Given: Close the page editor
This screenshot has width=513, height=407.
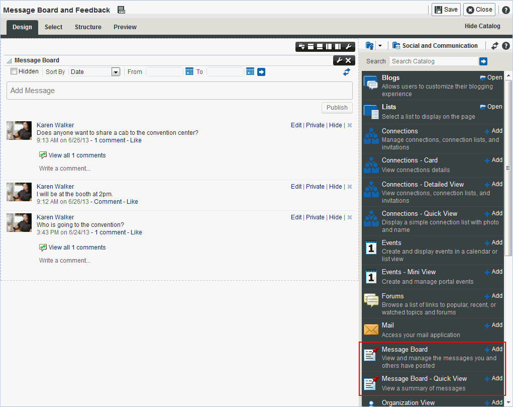Looking at the screenshot, I should tap(479, 10).
